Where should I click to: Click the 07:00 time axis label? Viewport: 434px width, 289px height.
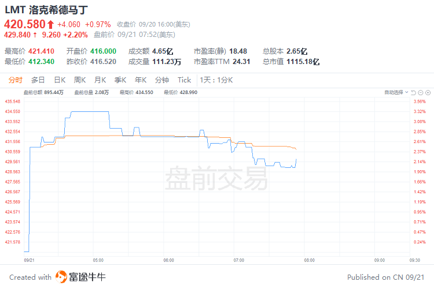pyautogui.click(x=239, y=260)
